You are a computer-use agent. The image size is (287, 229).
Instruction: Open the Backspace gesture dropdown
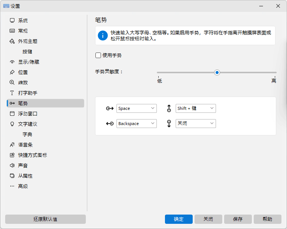click(x=136, y=124)
